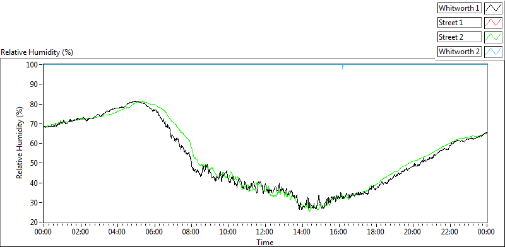Click the 04:00 time axis label
Image resolution: width=505 pixels, height=247 pixels.
pos(117,232)
